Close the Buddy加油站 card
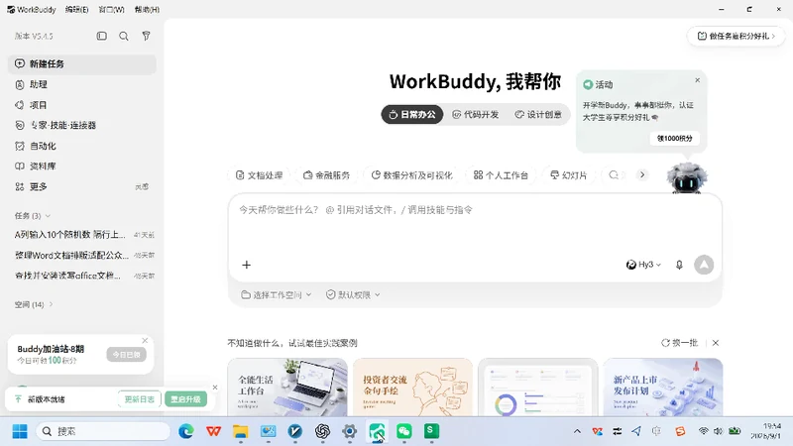Viewport: 793px width, 446px height. (145, 340)
